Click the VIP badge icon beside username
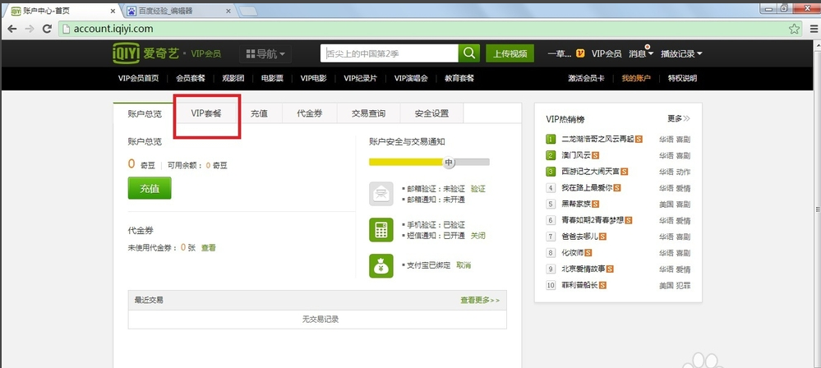The image size is (821, 368). [x=580, y=53]
